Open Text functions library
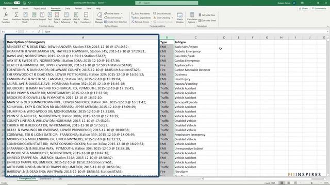 pos(49,17)
